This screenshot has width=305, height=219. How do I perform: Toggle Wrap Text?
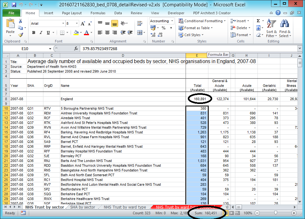[140, 23]
